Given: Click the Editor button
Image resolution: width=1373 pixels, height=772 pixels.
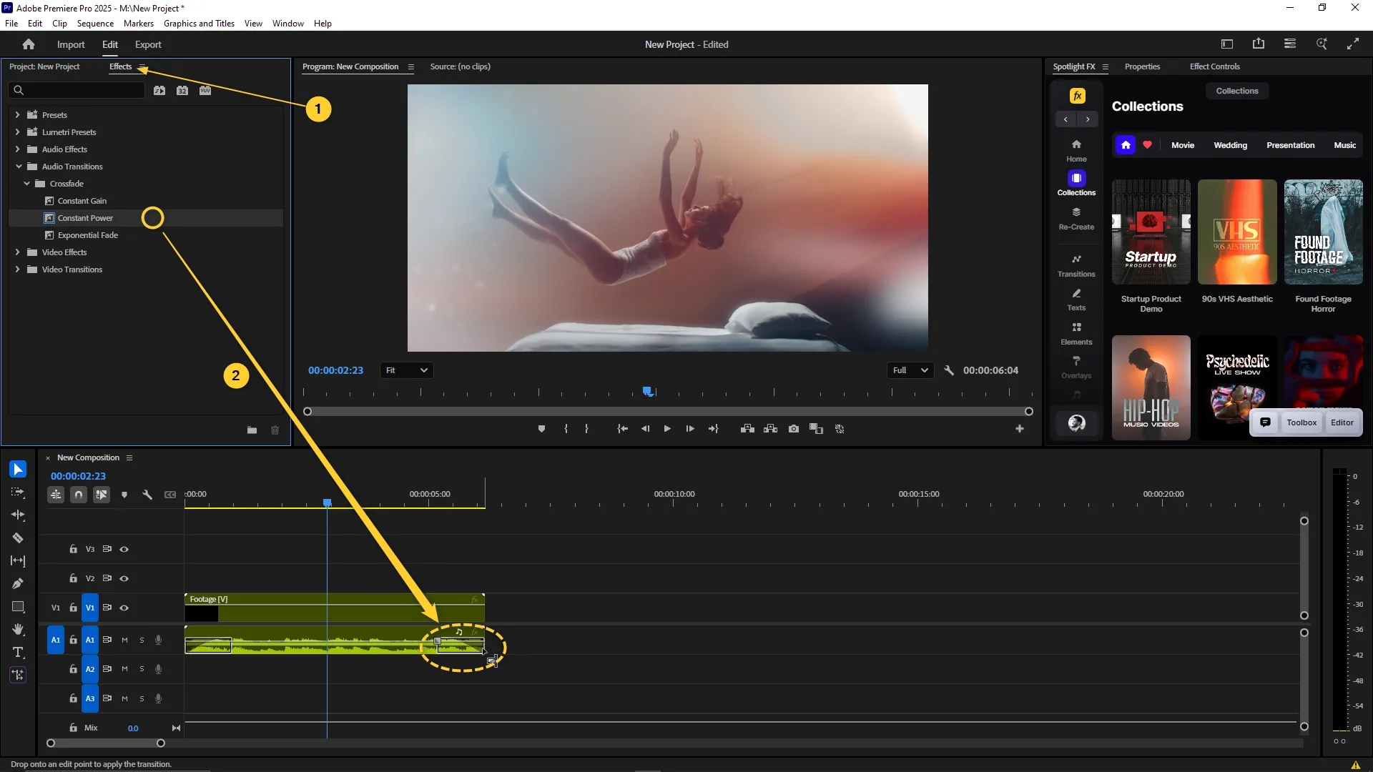Looking at the screenshot, I should tap(1342, 422).
